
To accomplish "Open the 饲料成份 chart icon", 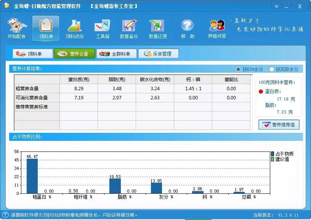I will [x=74, y=26].
